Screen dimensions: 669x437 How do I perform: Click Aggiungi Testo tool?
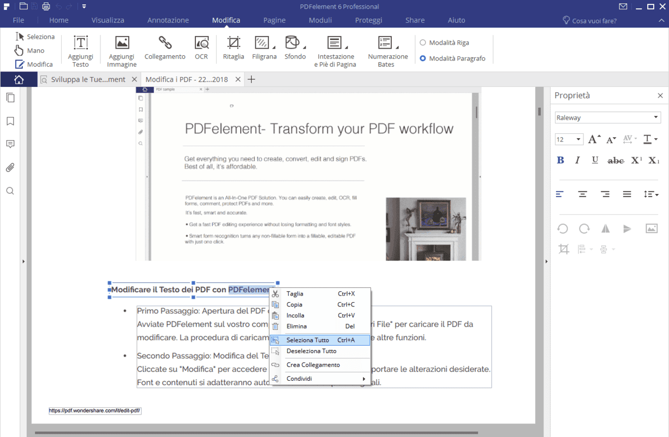pos(81,51)
